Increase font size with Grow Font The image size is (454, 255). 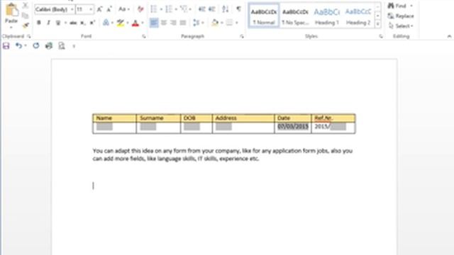pyautogui.click(x=99, y=9)
